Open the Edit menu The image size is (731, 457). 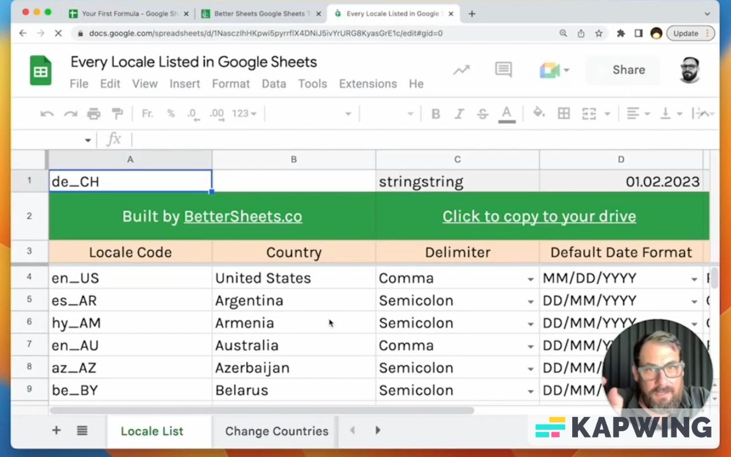point(110,83)
